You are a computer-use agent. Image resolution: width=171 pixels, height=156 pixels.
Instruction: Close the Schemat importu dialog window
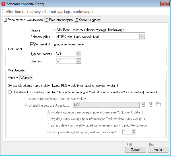[165, 4]
